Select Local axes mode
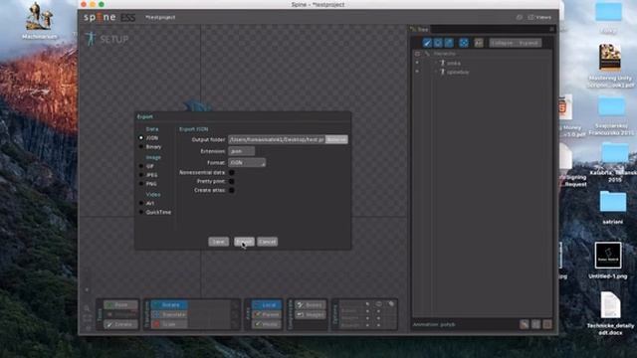The width and height of the screenshot is (637, 358). click(x=266, y=305)
